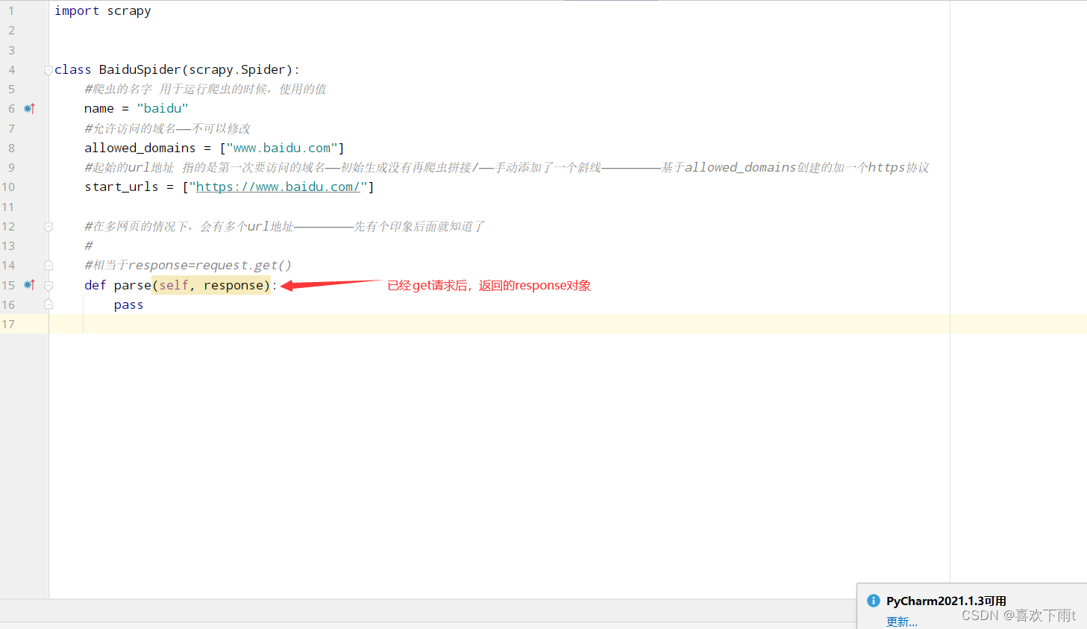Screen dimensions: 1087x629
Task: Open the https://www.baidu.com/ URL in start_urls
Action: (278, 187)
